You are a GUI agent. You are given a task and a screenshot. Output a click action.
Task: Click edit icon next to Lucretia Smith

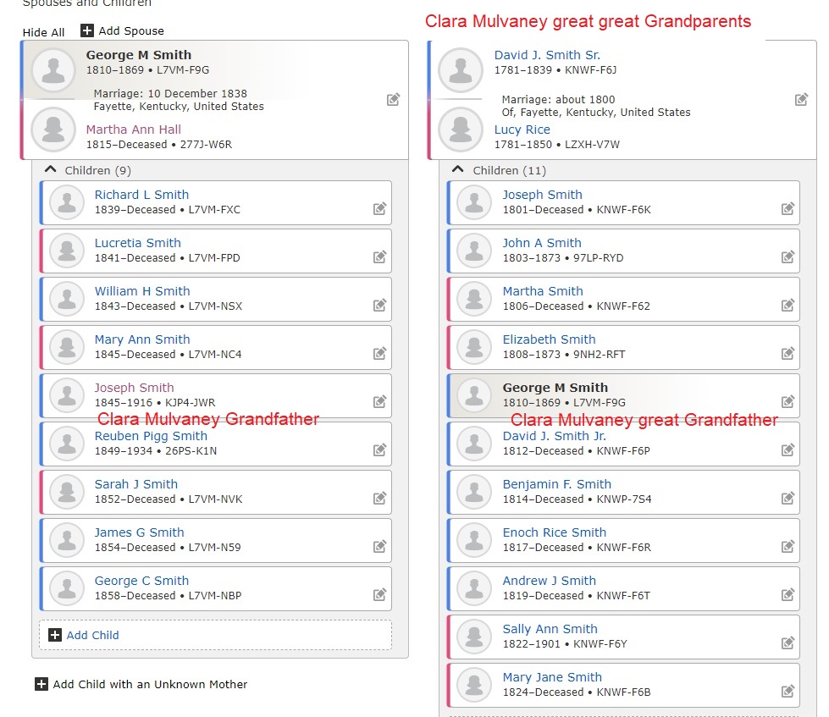pyautogui.click(x=379, y=256)
